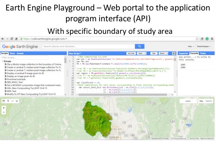Switch to the Scripts tab
This screenshot has height=162, width=216.
click(x=4, y=53)
